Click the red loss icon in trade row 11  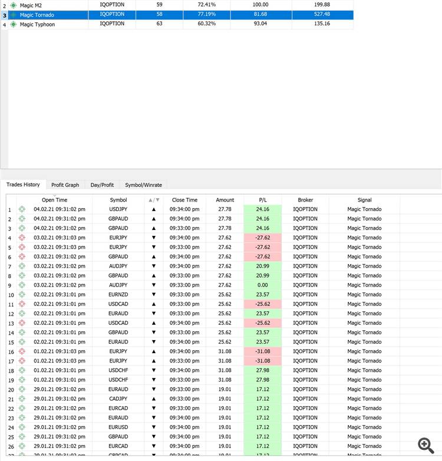click(22, 304)
